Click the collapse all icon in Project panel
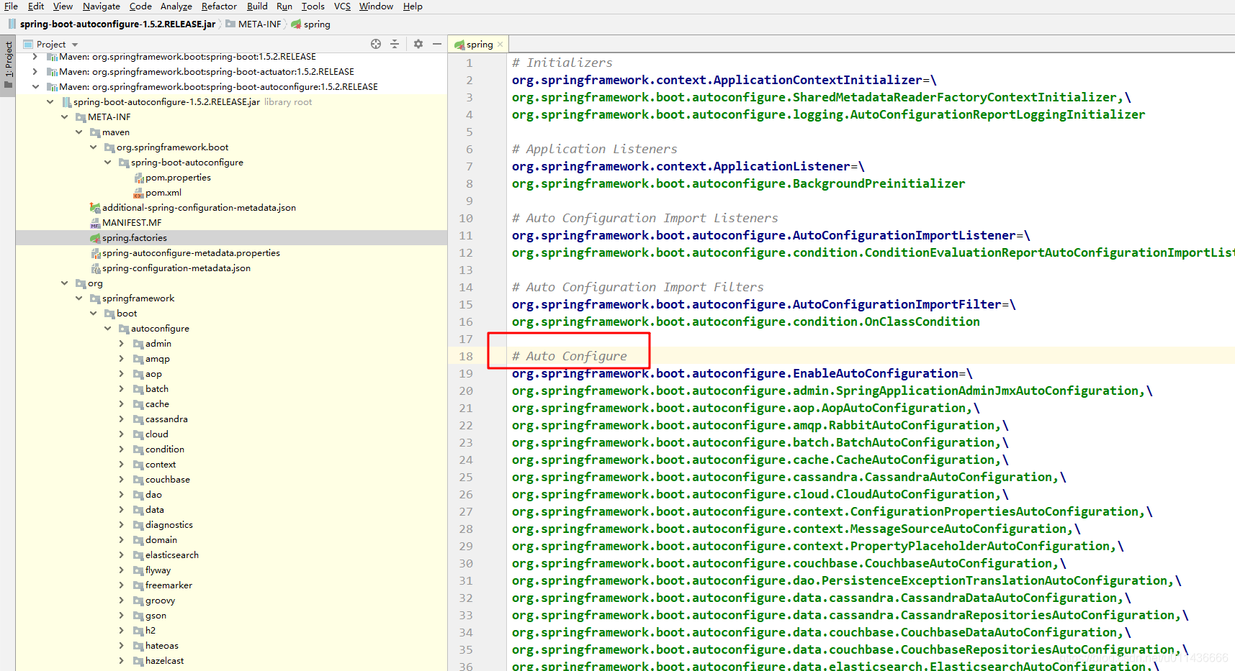This screenshot has height=671, width=1235. [395, 44]
